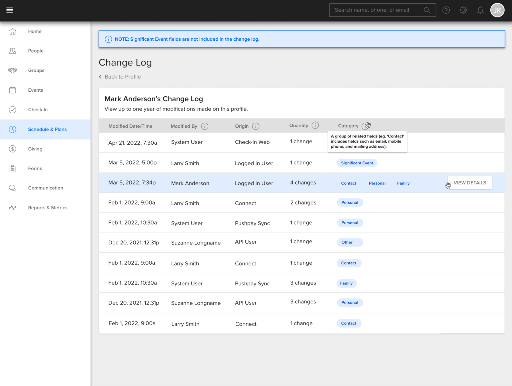Open the notifications bell icon

(x=480, y=10)
